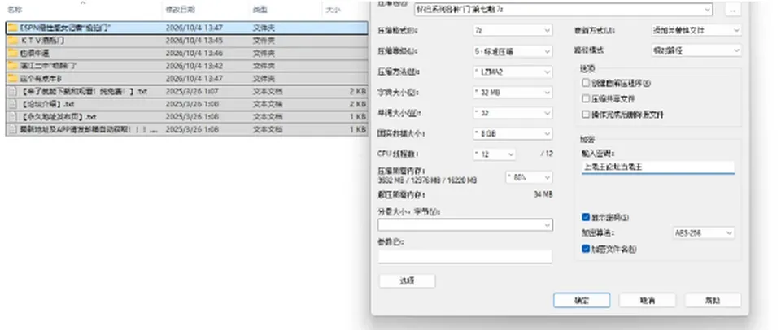
Task: Select the txt file name containing APP
Action: click(x=89, y=129)
